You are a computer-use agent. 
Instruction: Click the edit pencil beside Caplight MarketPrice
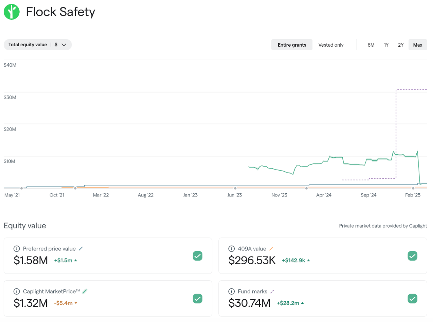pos(85,291)
